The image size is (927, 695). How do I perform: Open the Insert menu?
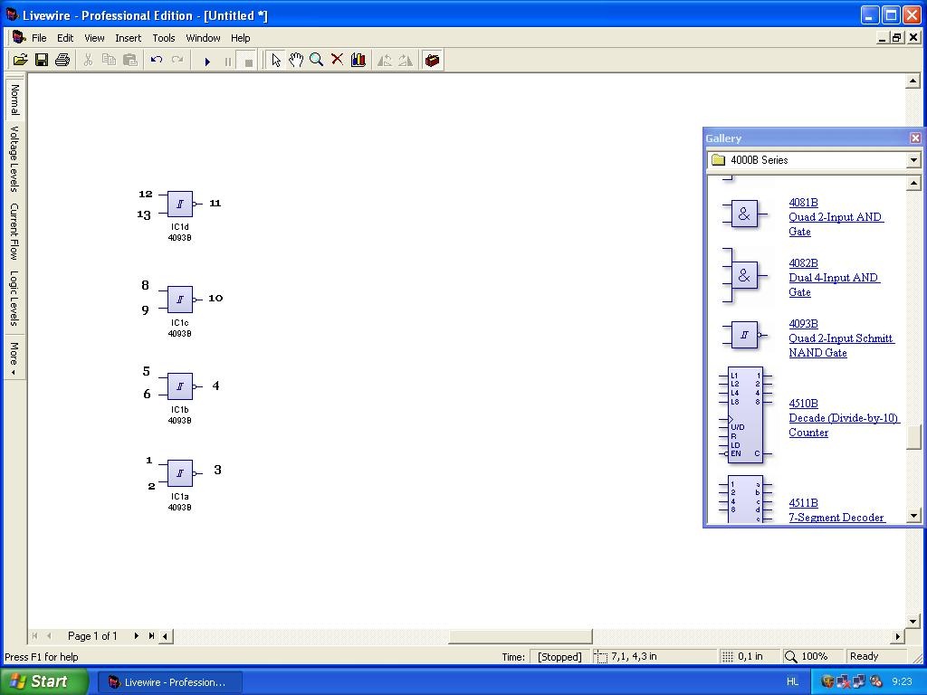point(129,38)
